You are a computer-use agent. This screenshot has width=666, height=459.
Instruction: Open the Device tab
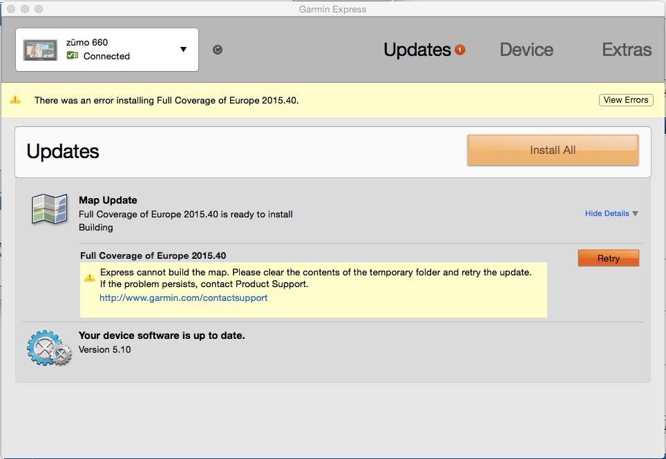click(x=526, y=50)
